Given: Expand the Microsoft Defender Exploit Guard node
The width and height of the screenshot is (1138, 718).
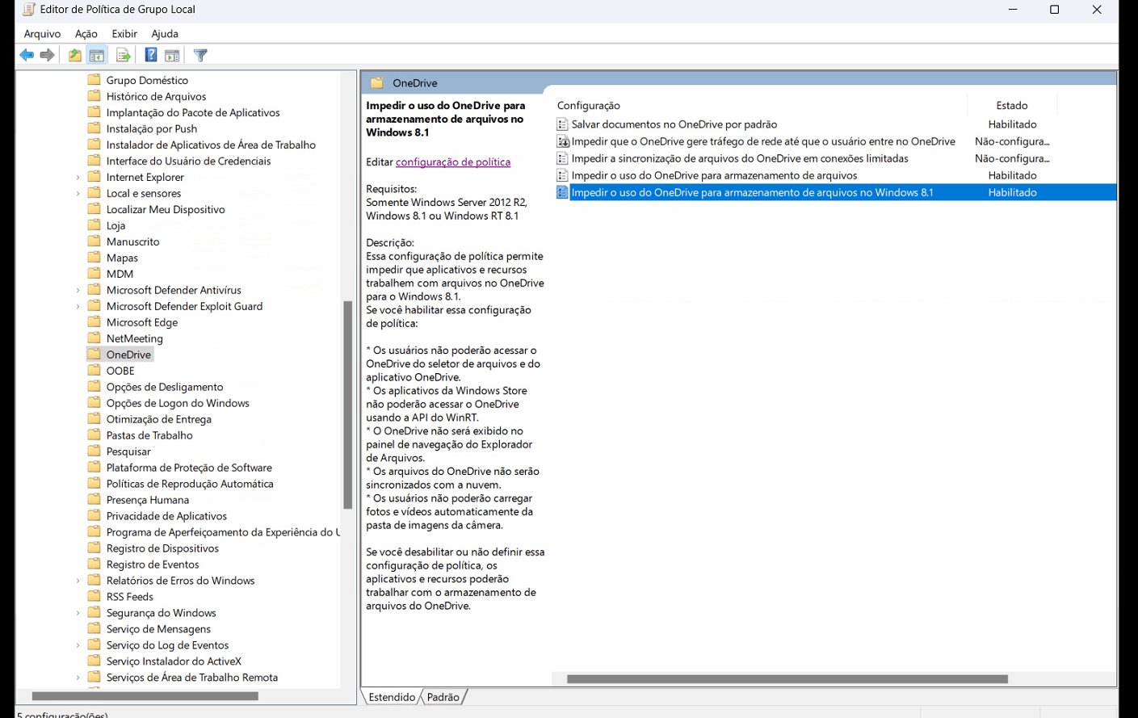Looking at the screenshot, I should pos(78,306).
